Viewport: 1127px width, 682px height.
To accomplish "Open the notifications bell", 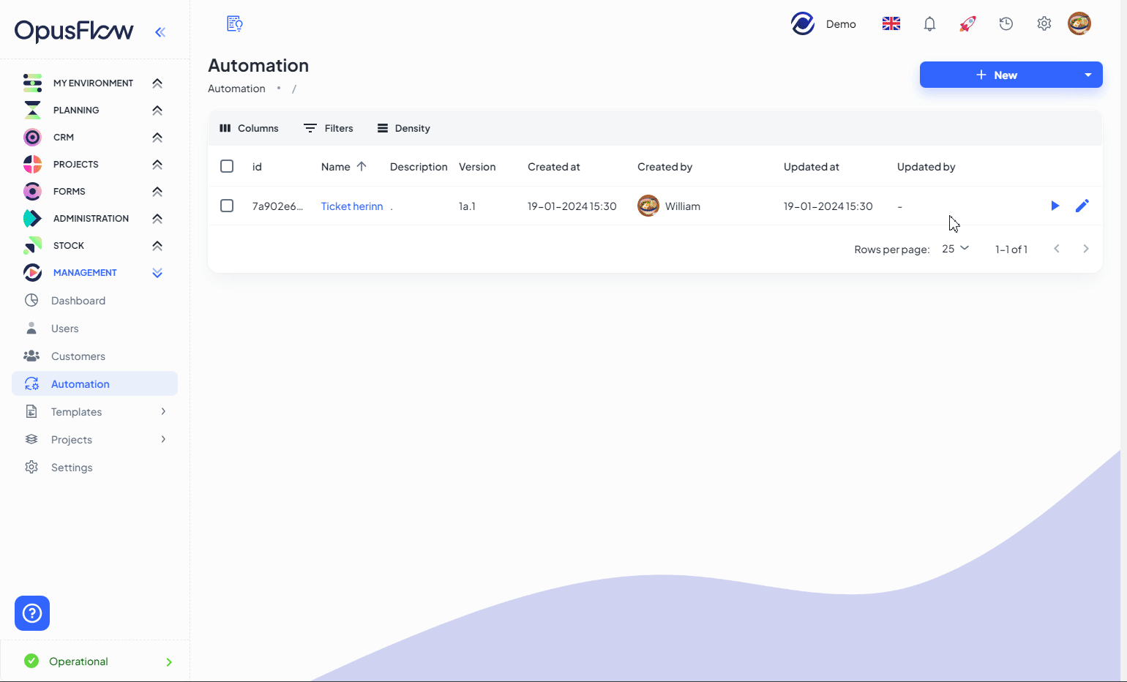I will click(x=929, y=24).
